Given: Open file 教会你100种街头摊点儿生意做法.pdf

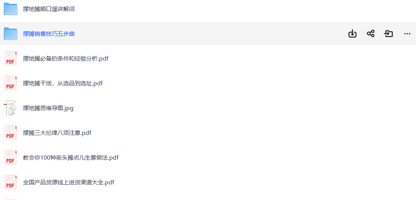Looking at the screenshot, I should [71, 158].
